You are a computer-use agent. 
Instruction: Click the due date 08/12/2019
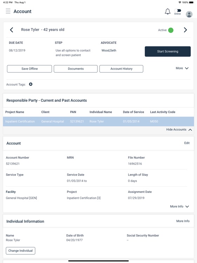pos(17,50)
